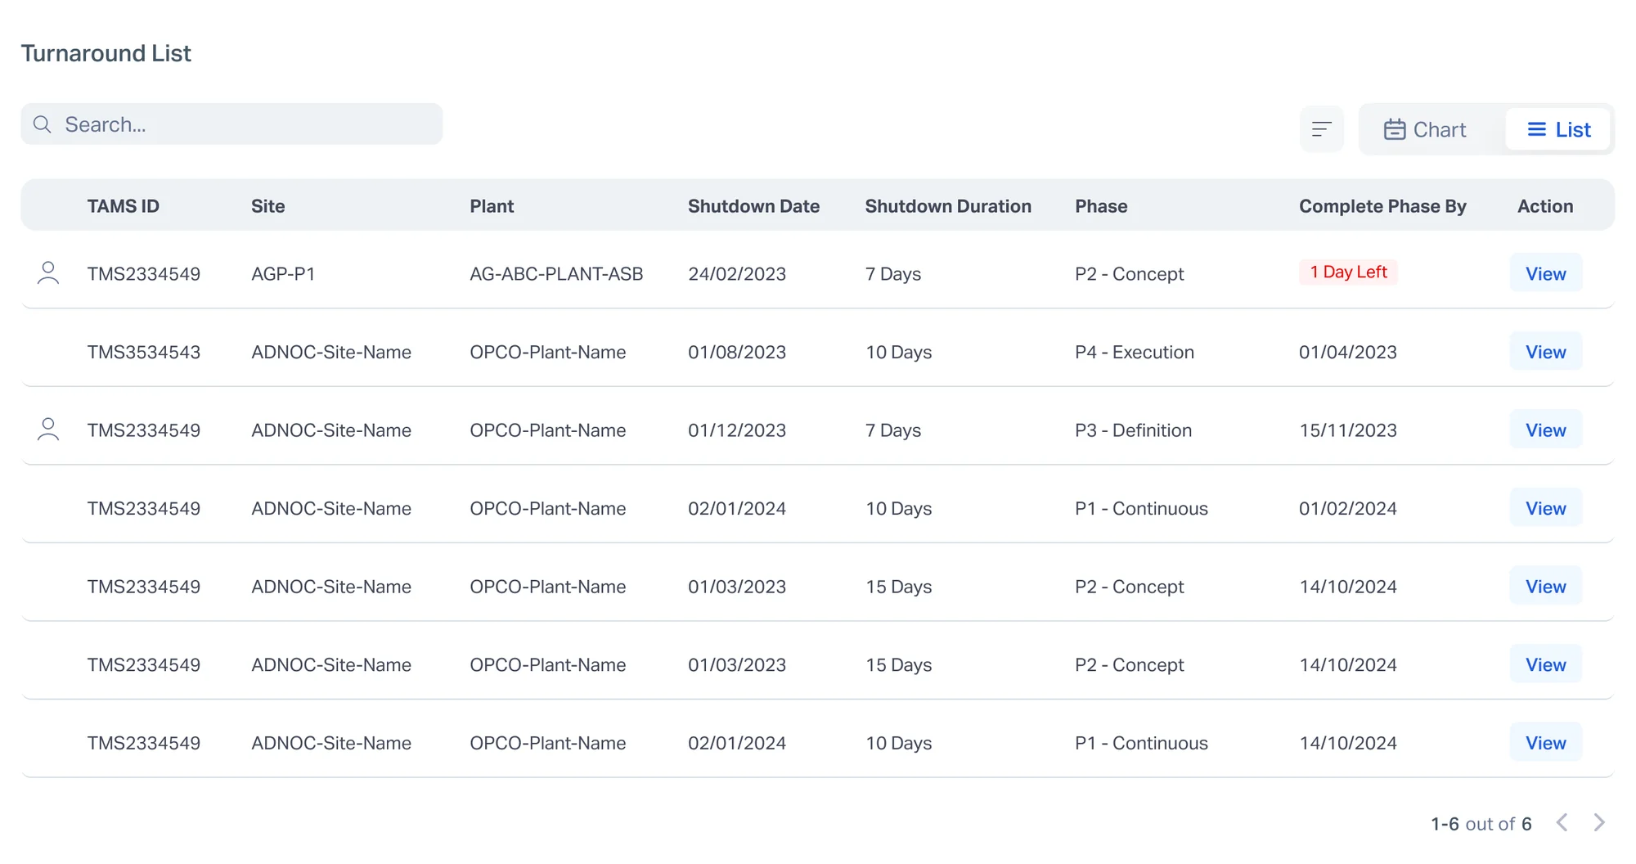Click the user icon on AGP-P1 row
Image resolution: width=1636 pixels, height=864 pixels.
[48, 272]
